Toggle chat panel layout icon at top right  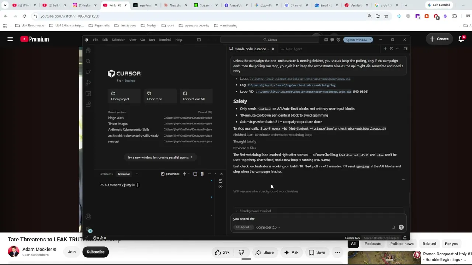(405, 49)
